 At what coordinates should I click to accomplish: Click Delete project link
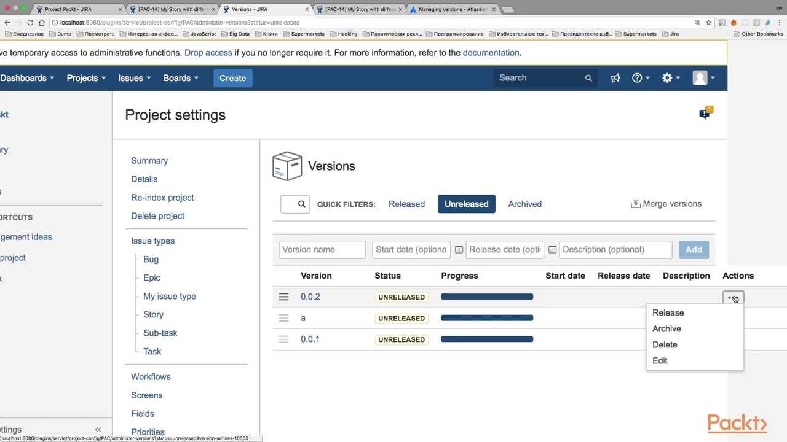[x=157, y=216]
